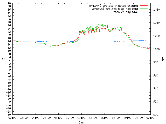This screenshot has height=124, width=166.
Task: Click the 'hPa' right axis title
Action: 163,59
